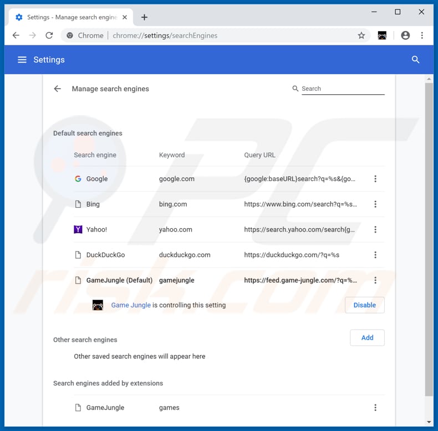Focus the search engines Search field
Viewport: 438px width, 431px height.
point(343,89)
